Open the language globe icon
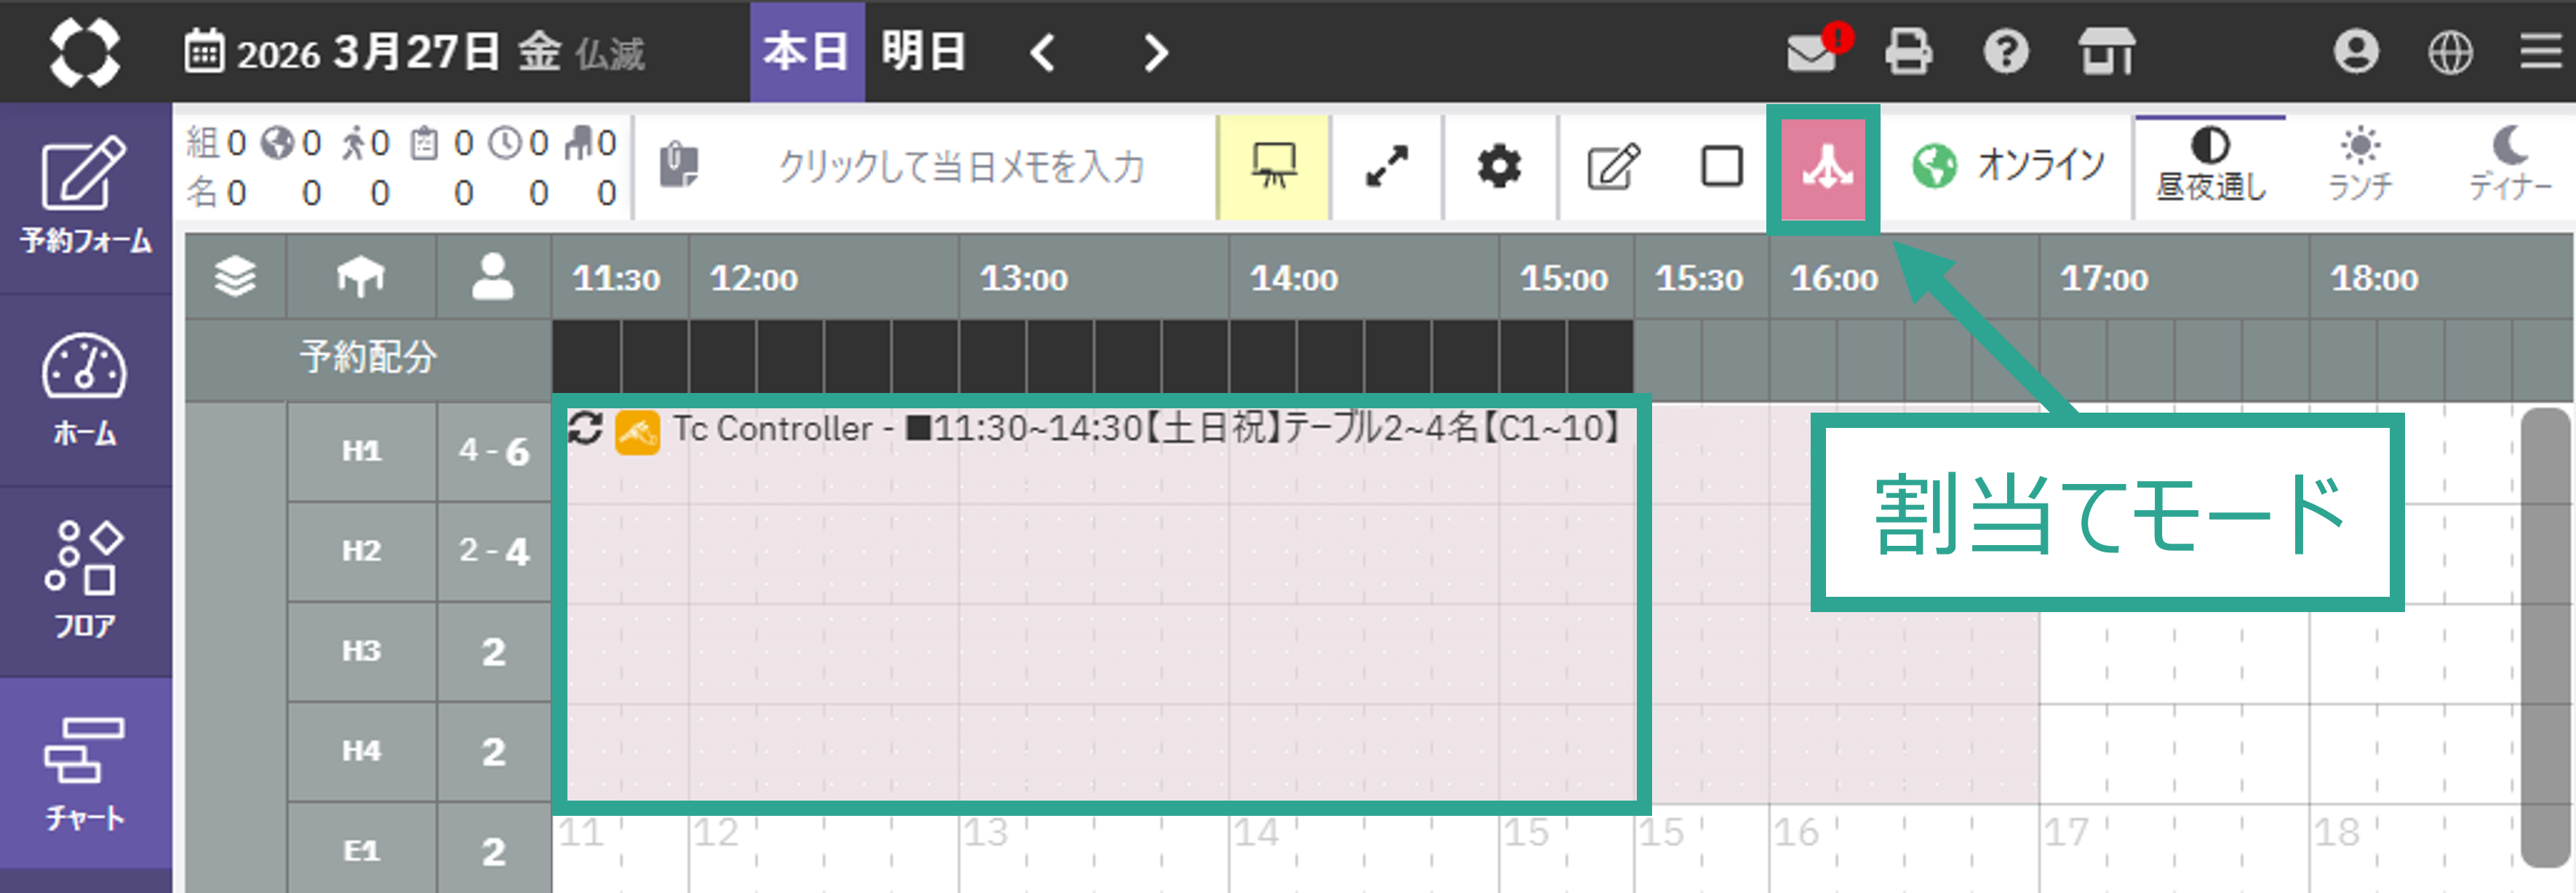This screenshot has height=893, width=2576. 2450,52
